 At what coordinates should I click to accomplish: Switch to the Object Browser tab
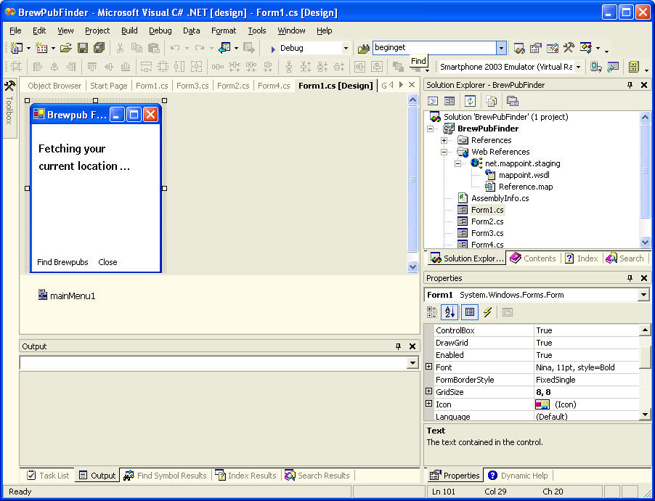point(54,86)
